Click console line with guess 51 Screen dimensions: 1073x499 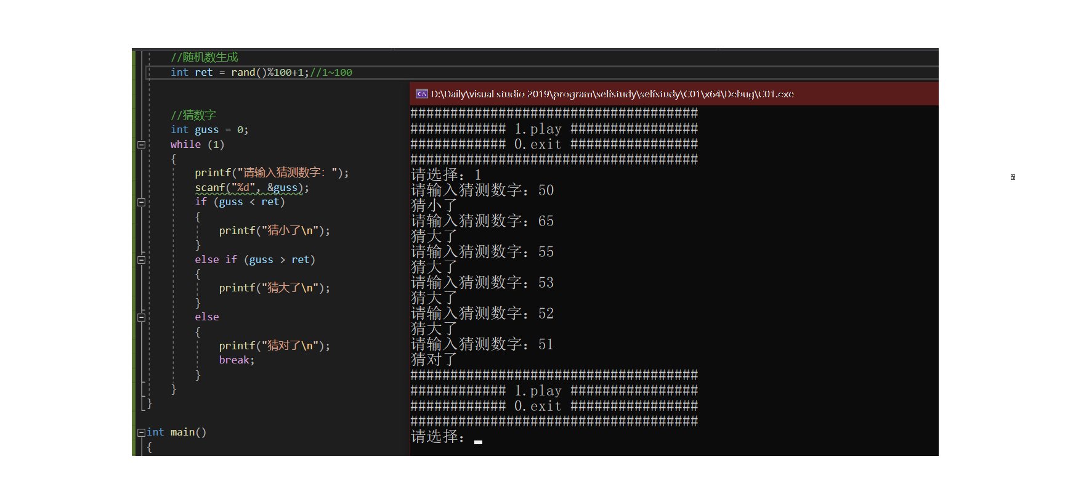tap(482, 344)
